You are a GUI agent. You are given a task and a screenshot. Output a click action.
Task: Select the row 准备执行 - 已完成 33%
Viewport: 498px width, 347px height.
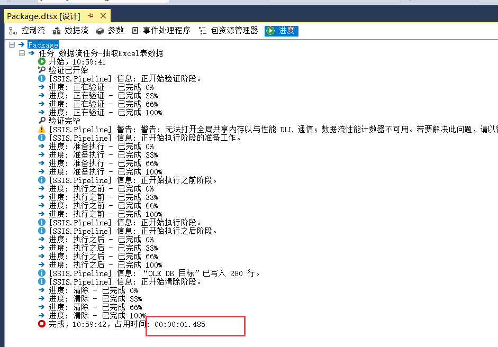103,154
